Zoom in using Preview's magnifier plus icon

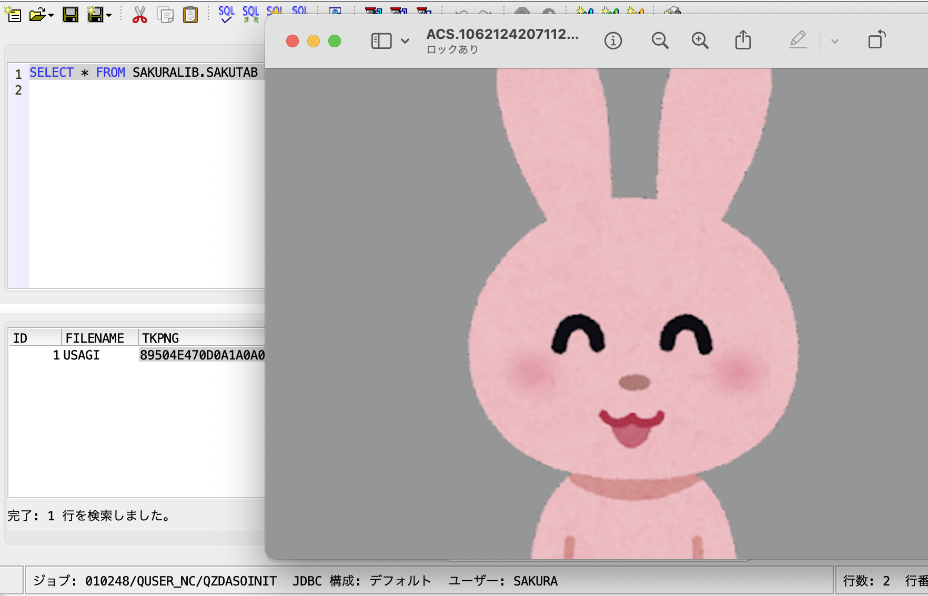pos(700,40)
